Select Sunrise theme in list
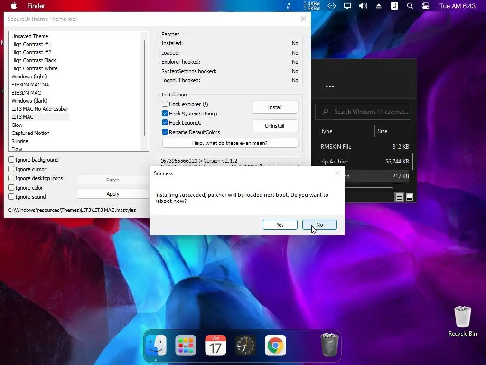486x365 pixels. [x=20, y=141]
